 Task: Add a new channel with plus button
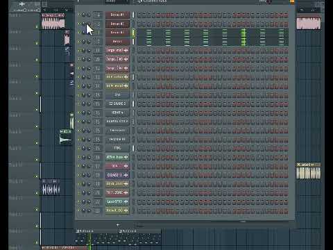pos(117,225)
